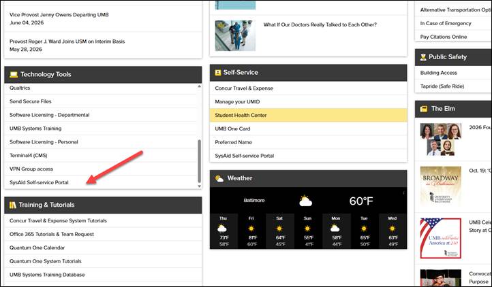
Task: Click the Weather panel cloud-sun icon
Action: 219,178
